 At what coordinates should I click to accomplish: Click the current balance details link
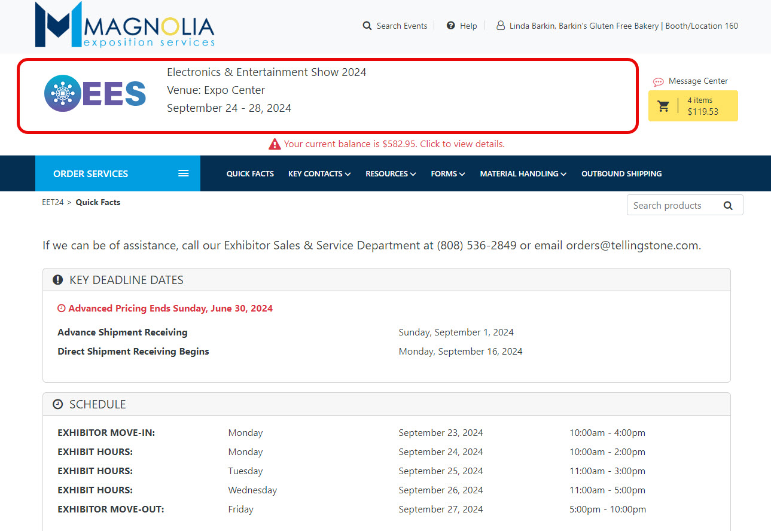tap(394, 144)
